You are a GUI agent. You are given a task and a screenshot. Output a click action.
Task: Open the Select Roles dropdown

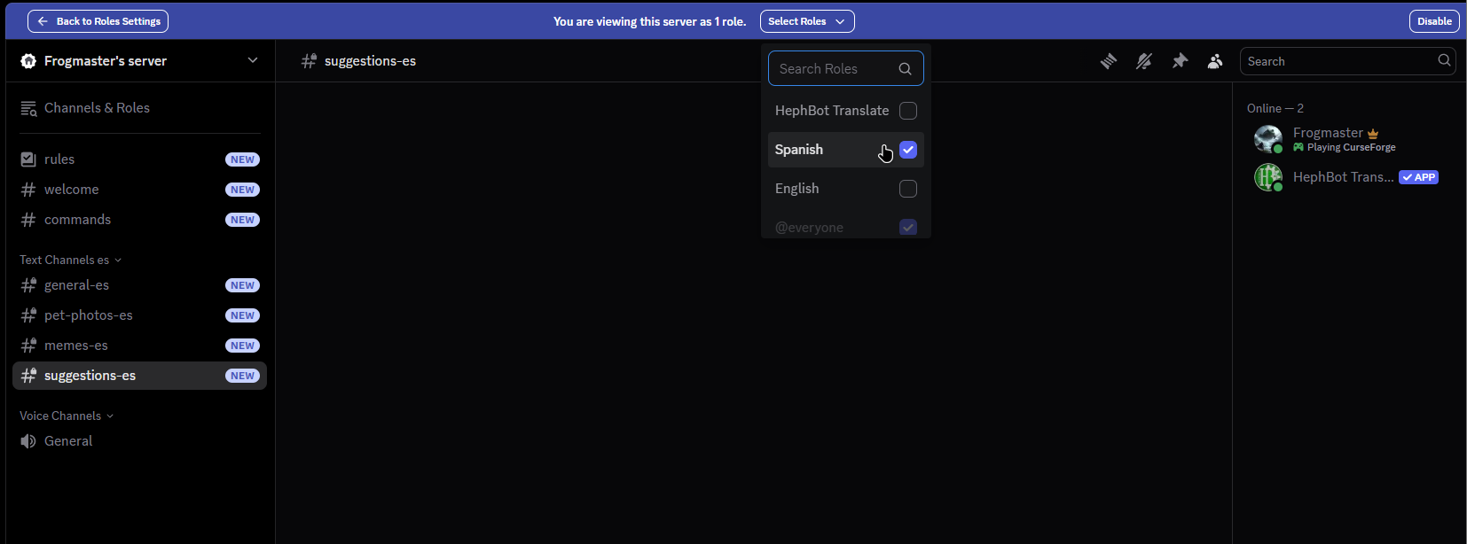tap(806, 21)
